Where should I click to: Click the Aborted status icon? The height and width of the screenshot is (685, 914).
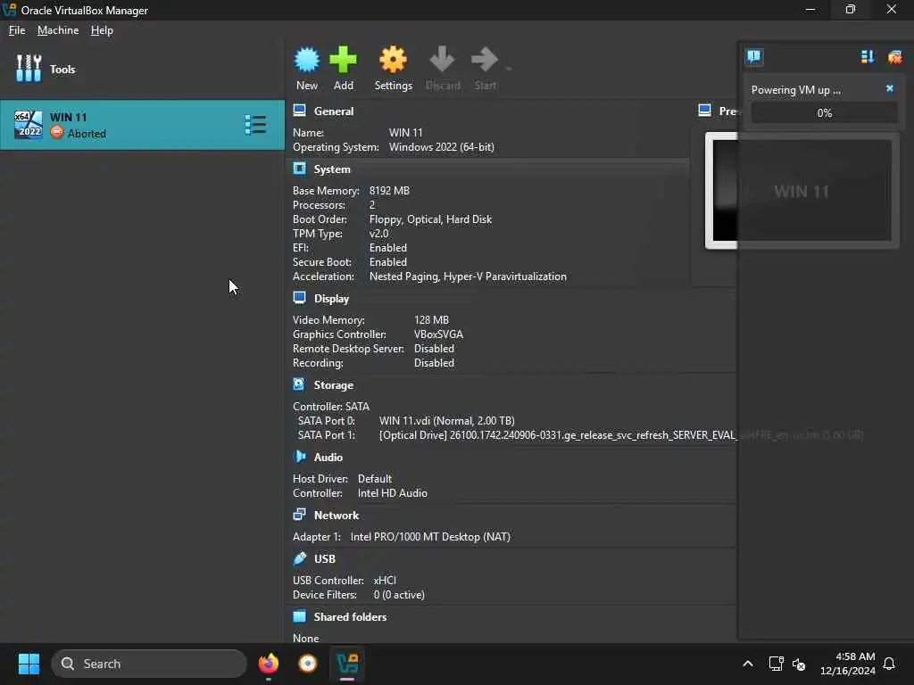(56, 133)
